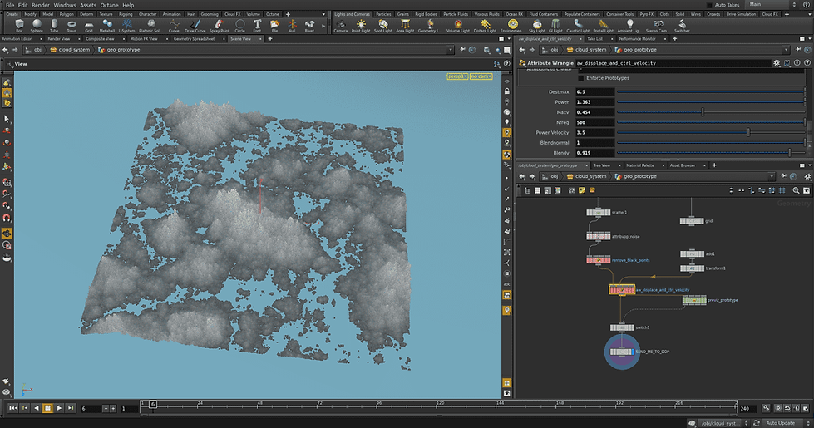
Task: Select the Switcher shelf tool
Action: tap(682, 26)
